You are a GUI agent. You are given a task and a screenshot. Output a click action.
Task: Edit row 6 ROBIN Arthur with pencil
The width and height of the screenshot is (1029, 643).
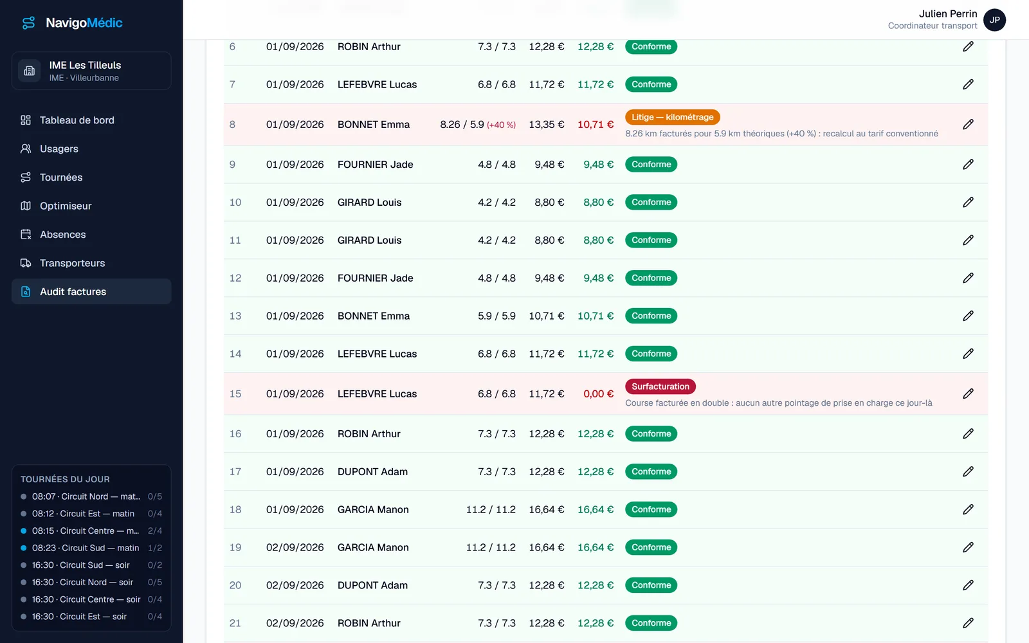click(968, 46)
